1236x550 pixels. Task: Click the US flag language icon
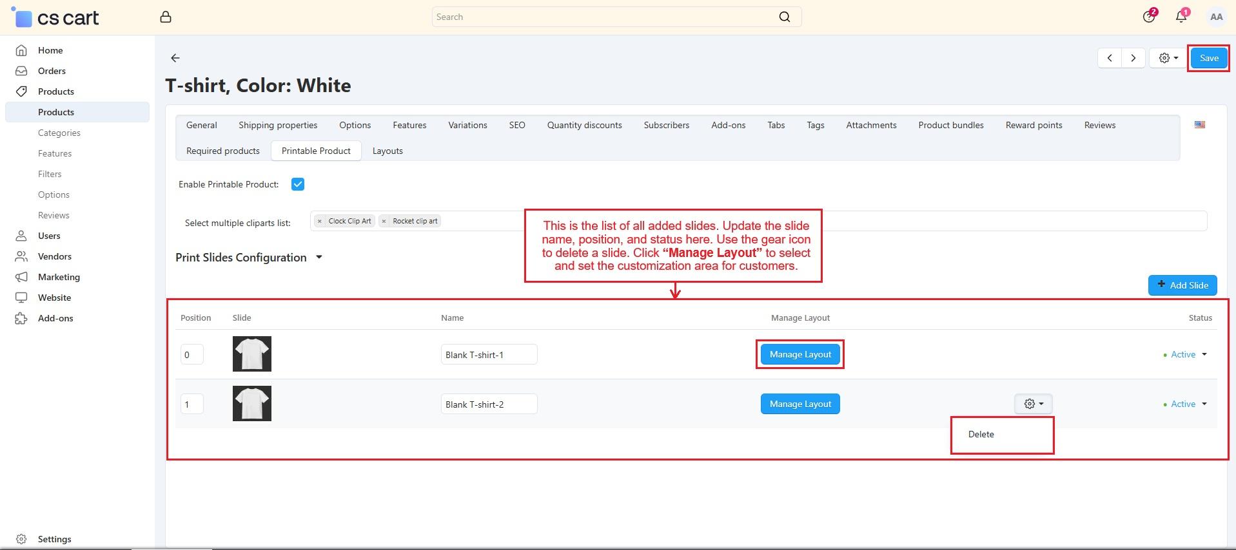coord(1199,125)
